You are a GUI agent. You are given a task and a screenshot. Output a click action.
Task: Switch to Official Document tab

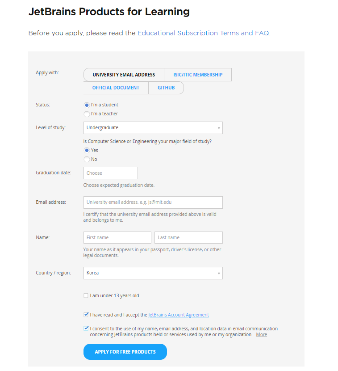[116, 88]
